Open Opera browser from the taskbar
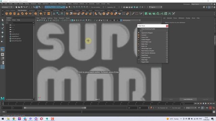This screenshot has height=121, width=216. [42, 119]
